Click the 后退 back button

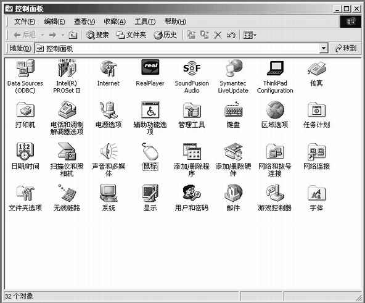pyautogui.click(x=25, y=35)
